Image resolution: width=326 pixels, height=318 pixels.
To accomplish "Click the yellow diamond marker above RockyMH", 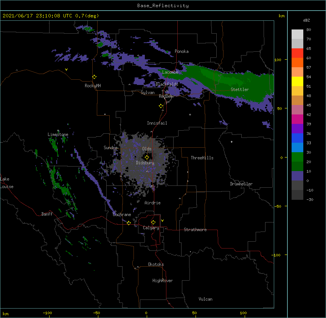I will [94, 77].
